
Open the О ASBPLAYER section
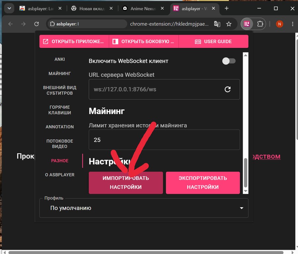(60, 175)
